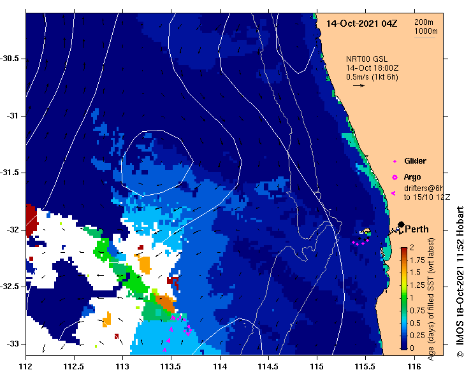Screen dimensions: 471x377
Task: Click the date stamp 14-Oct-2021 04Z
Action: [361, 24]
